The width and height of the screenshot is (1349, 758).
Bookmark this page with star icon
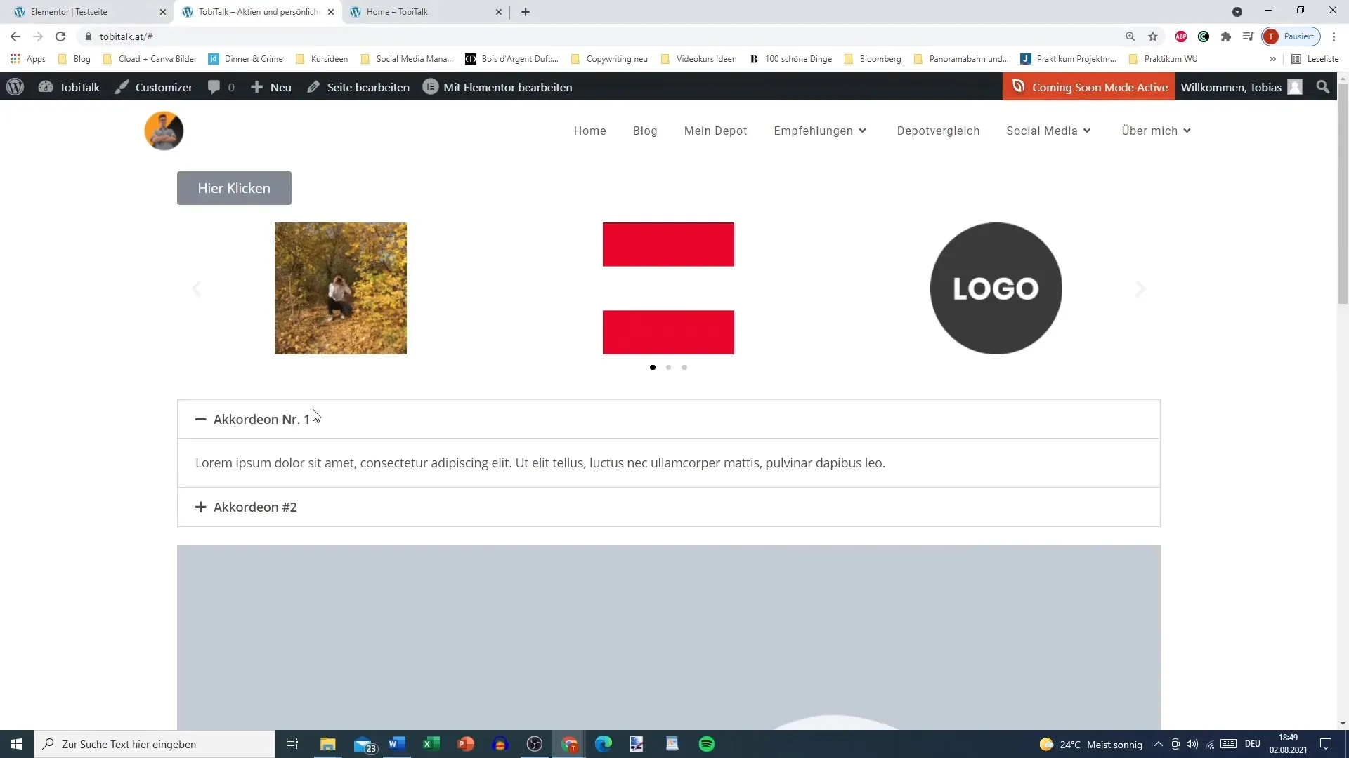pyautogui.click(x=1153, y=36)
